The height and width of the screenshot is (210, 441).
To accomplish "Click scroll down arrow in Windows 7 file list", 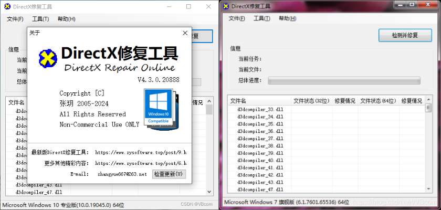I will click(x=428, y=189).
